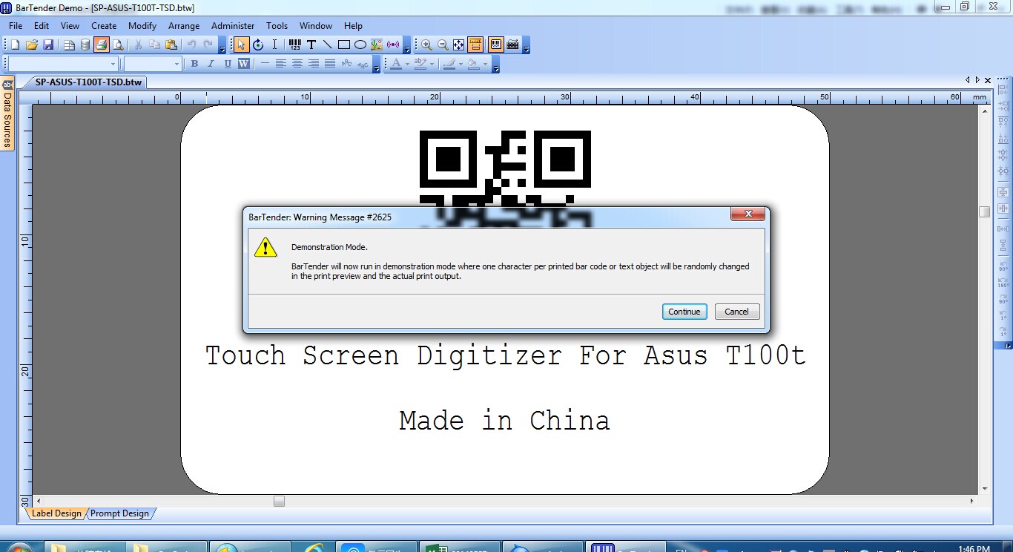The image size is (1013, 552).
Task: Open the font size combo box
Action: point(152,65)
